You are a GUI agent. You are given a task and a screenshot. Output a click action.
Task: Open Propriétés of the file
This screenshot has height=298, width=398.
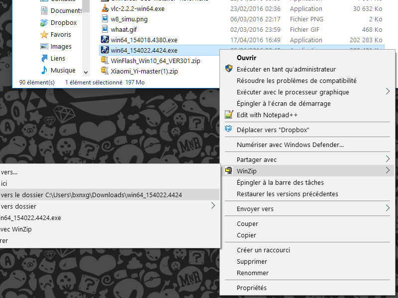(252, 288)
